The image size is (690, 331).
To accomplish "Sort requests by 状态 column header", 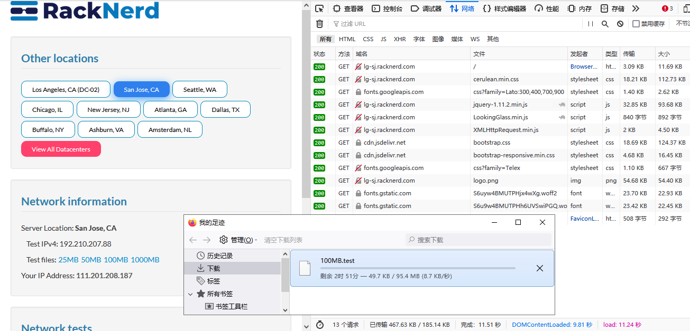I will (323, 54).
